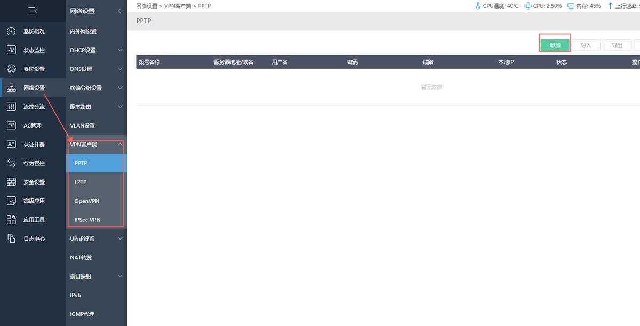Expand the DHCP设置 submenu
The height and width of the screenshot is (326, 640).
(120, 50)
